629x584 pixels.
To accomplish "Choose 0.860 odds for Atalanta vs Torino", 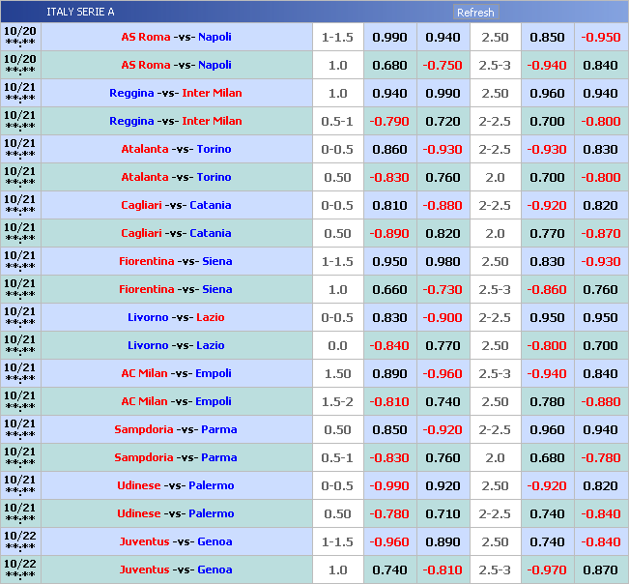I will click(x=389, y=149).
